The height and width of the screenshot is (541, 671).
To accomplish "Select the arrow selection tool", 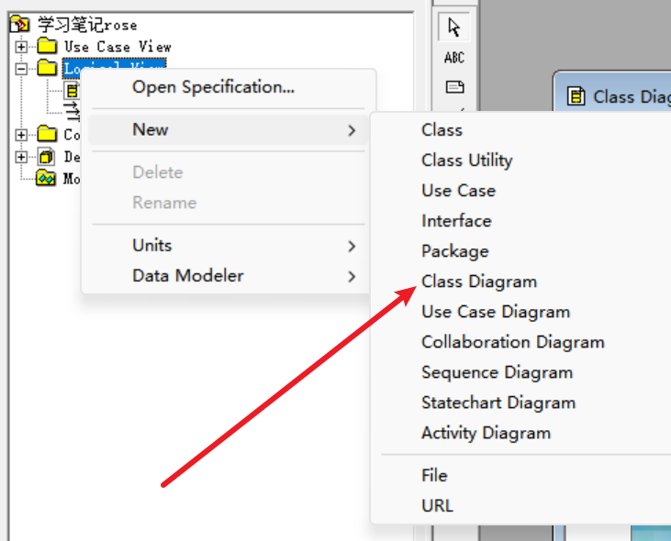I will 454,28.
